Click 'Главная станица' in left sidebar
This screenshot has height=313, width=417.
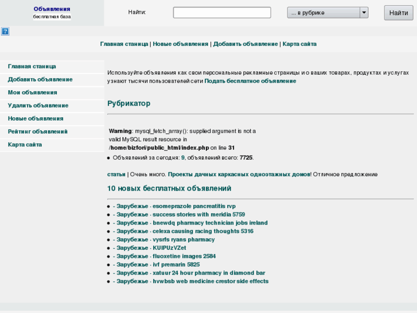32,66
